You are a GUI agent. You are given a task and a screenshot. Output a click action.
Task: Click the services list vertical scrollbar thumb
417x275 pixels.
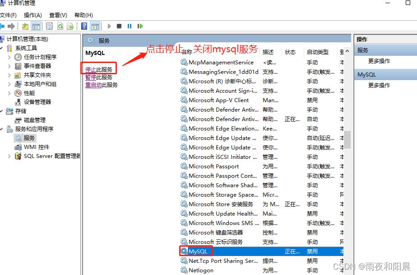click(x=347, y=140)
